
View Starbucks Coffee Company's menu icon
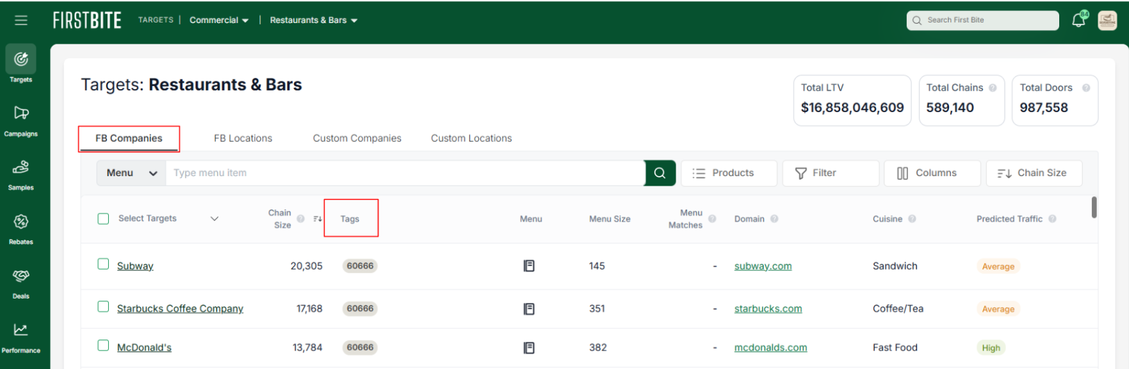tap(529, 309)
